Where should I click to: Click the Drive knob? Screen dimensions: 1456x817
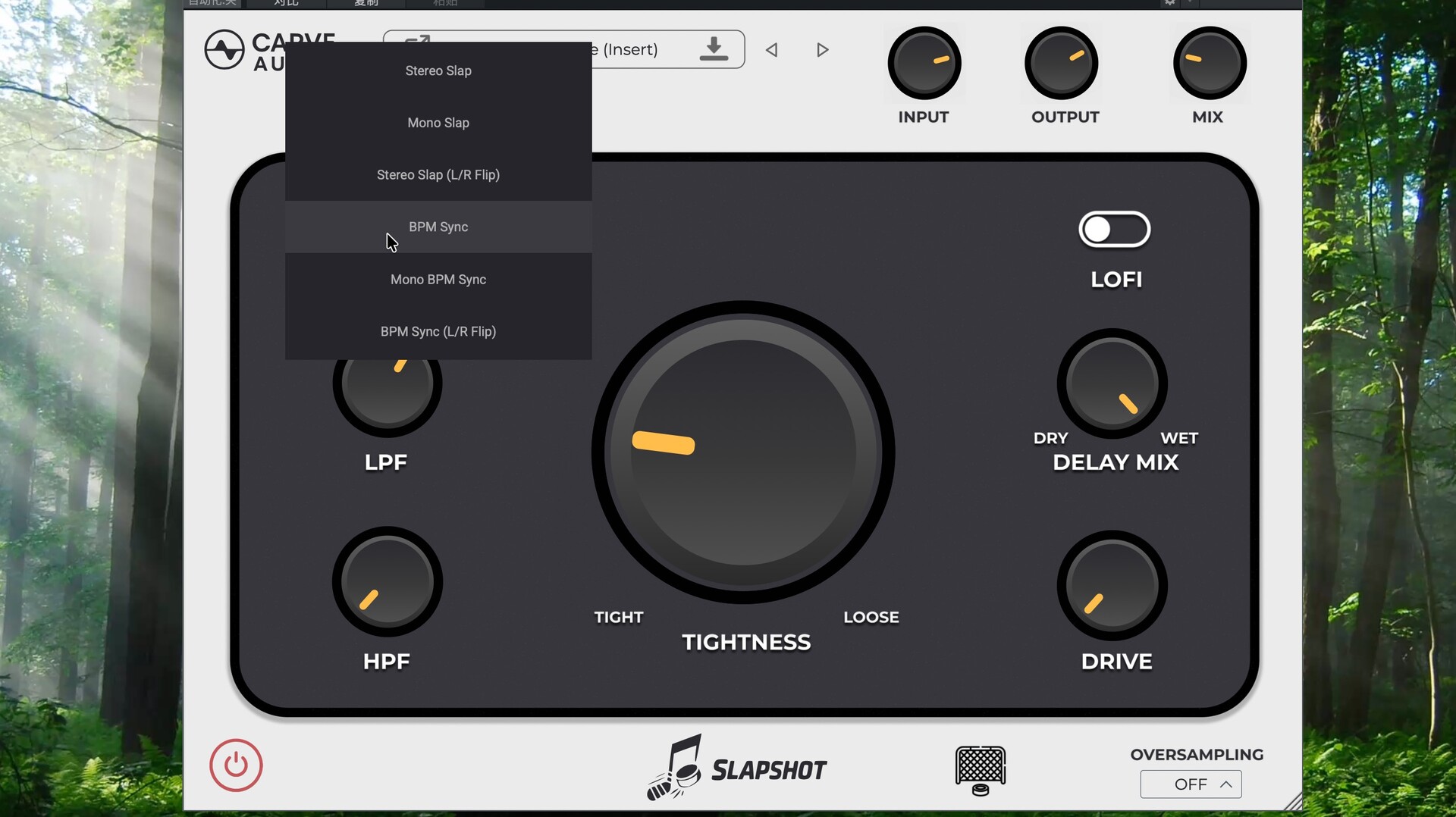tap(1112, 585)
